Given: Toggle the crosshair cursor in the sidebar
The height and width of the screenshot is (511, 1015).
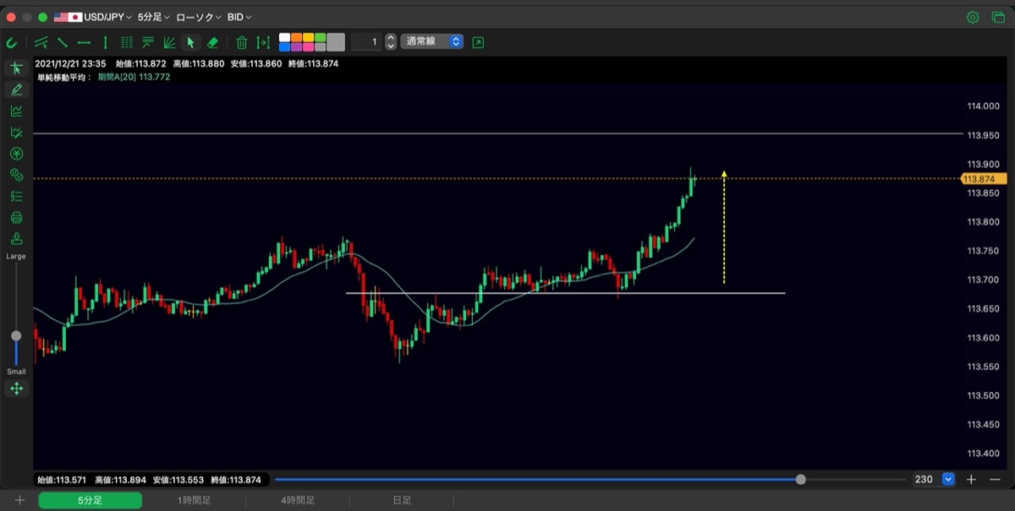Looking at the screenshot, I should pos(16,68).
